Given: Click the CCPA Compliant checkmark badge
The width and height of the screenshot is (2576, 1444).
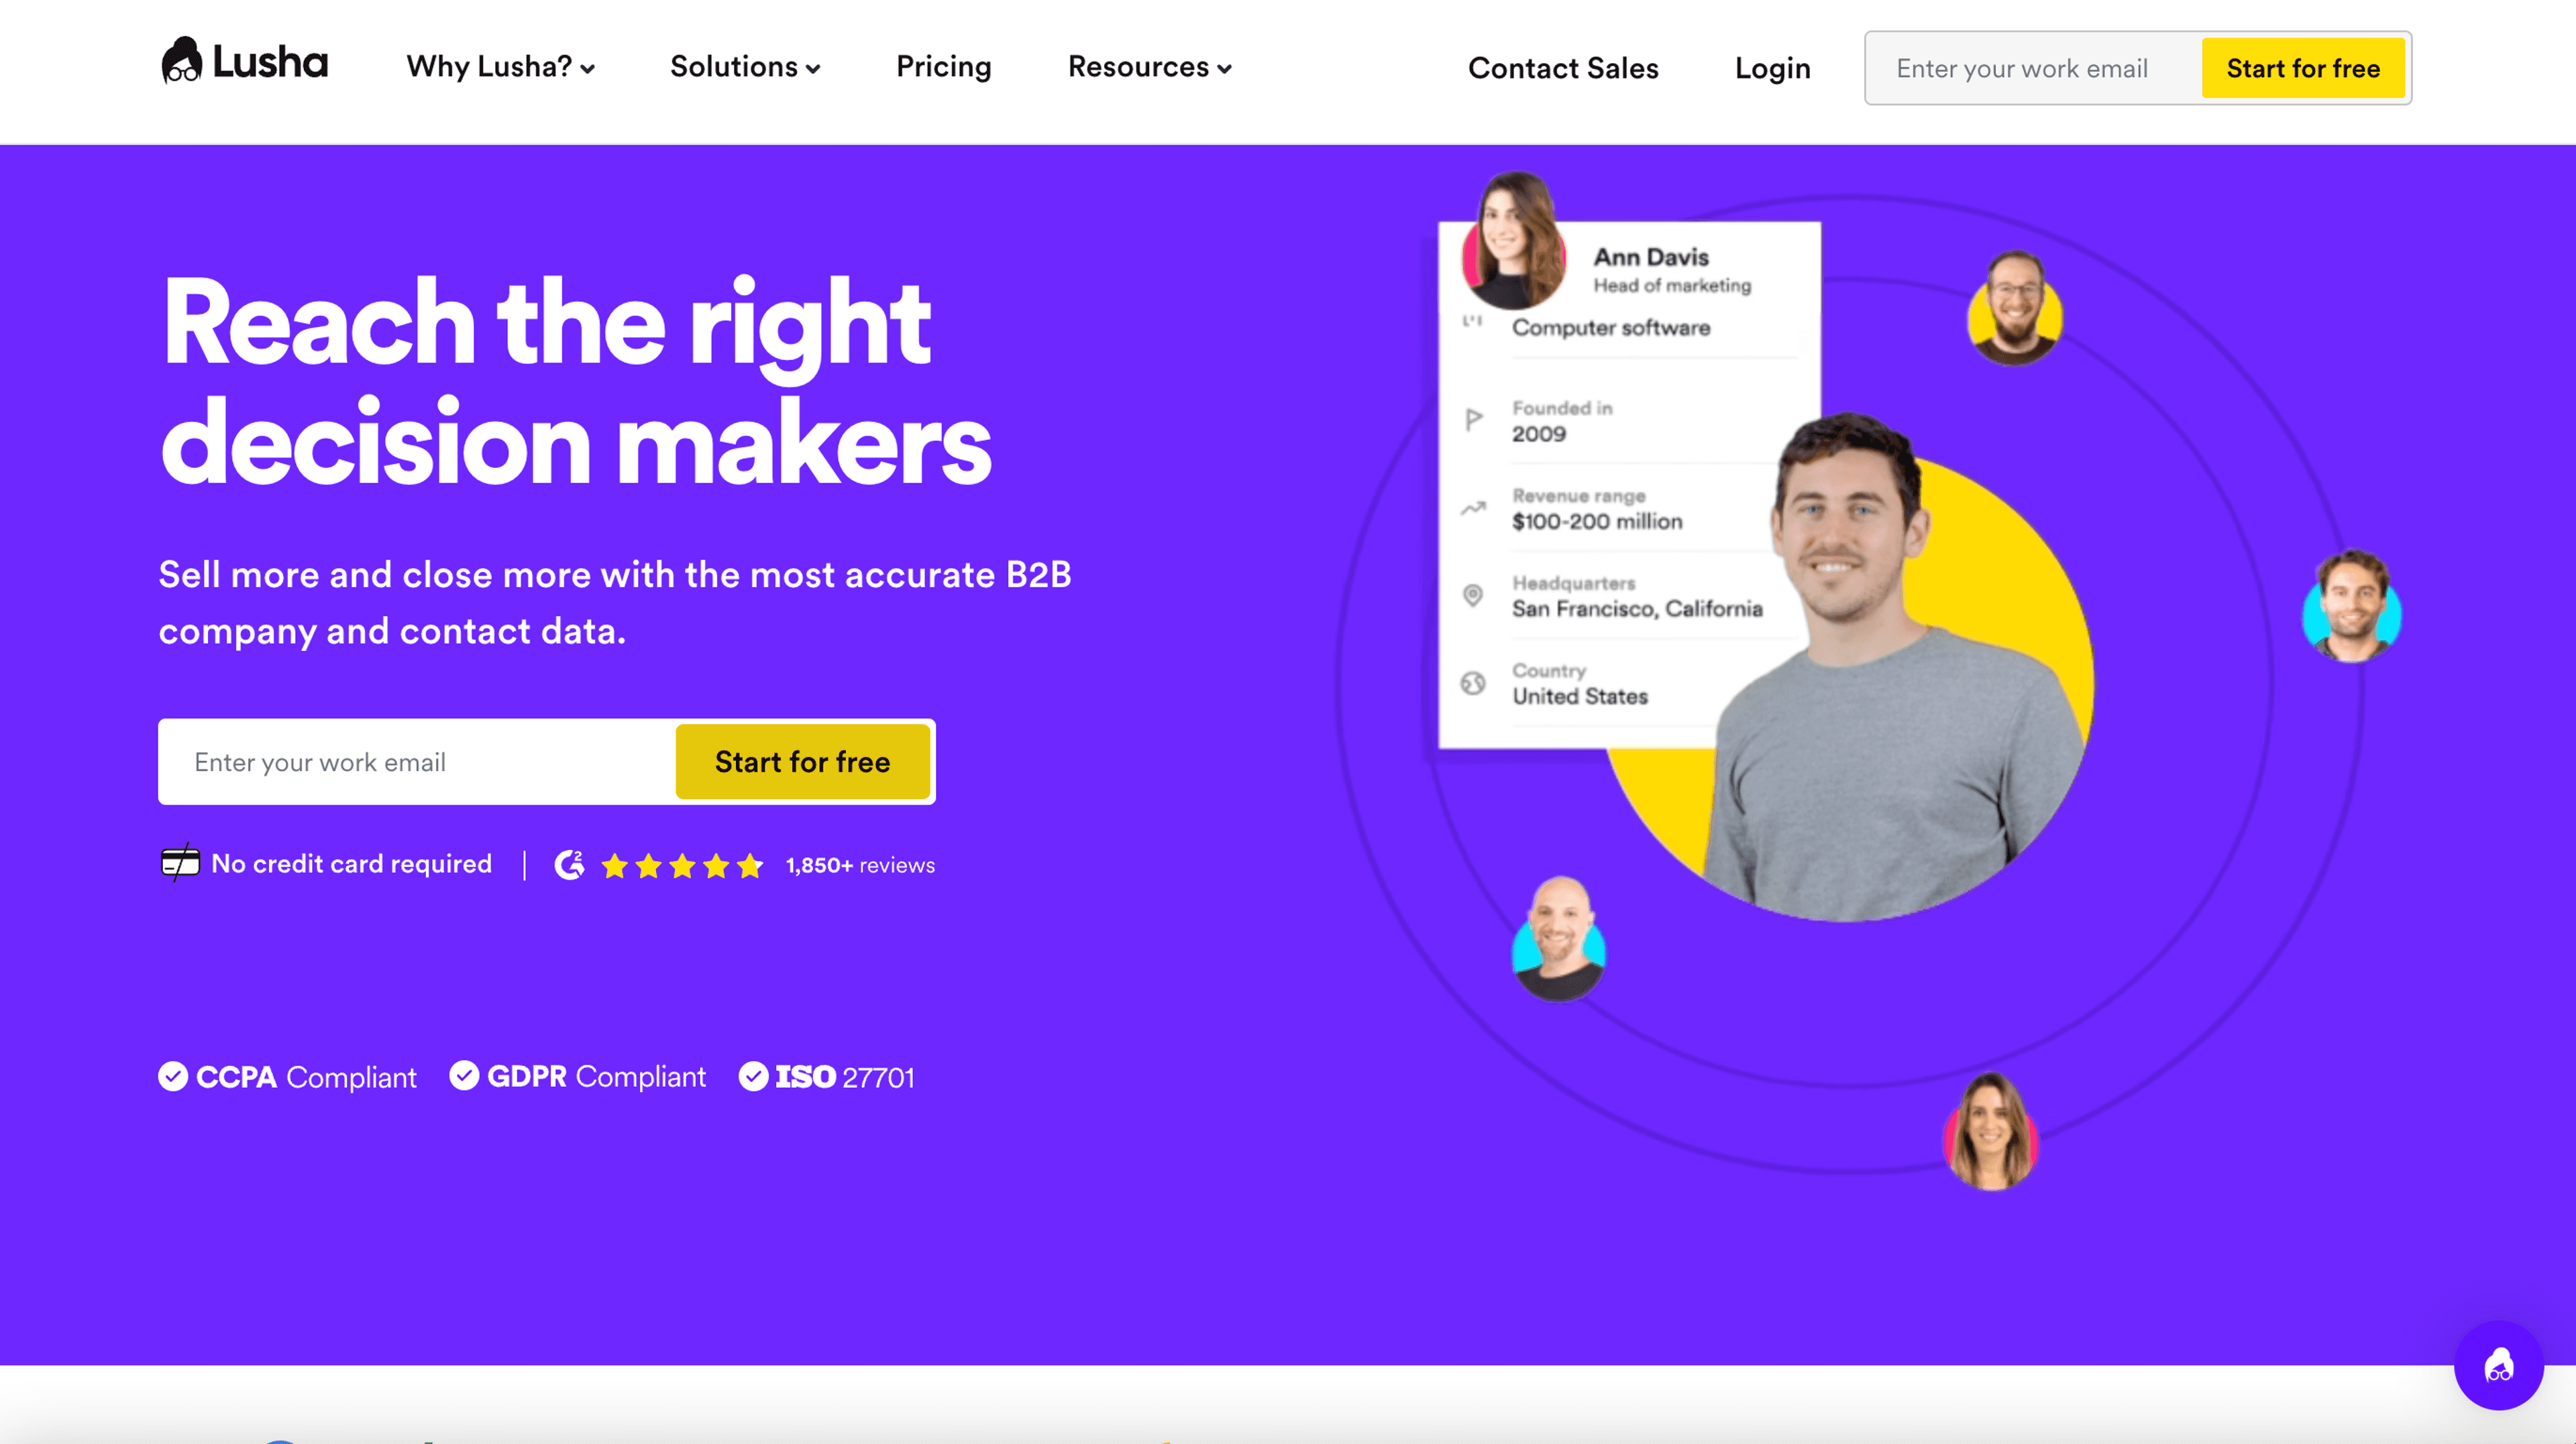Looking at the screenshot, I should tap(173, 1076).
